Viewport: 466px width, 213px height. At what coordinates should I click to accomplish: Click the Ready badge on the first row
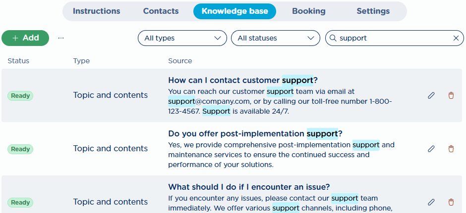coord(20,96)
